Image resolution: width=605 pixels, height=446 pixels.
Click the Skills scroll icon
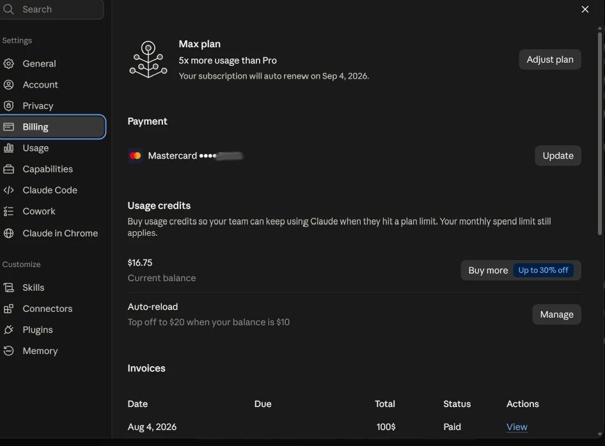(8, 288)
